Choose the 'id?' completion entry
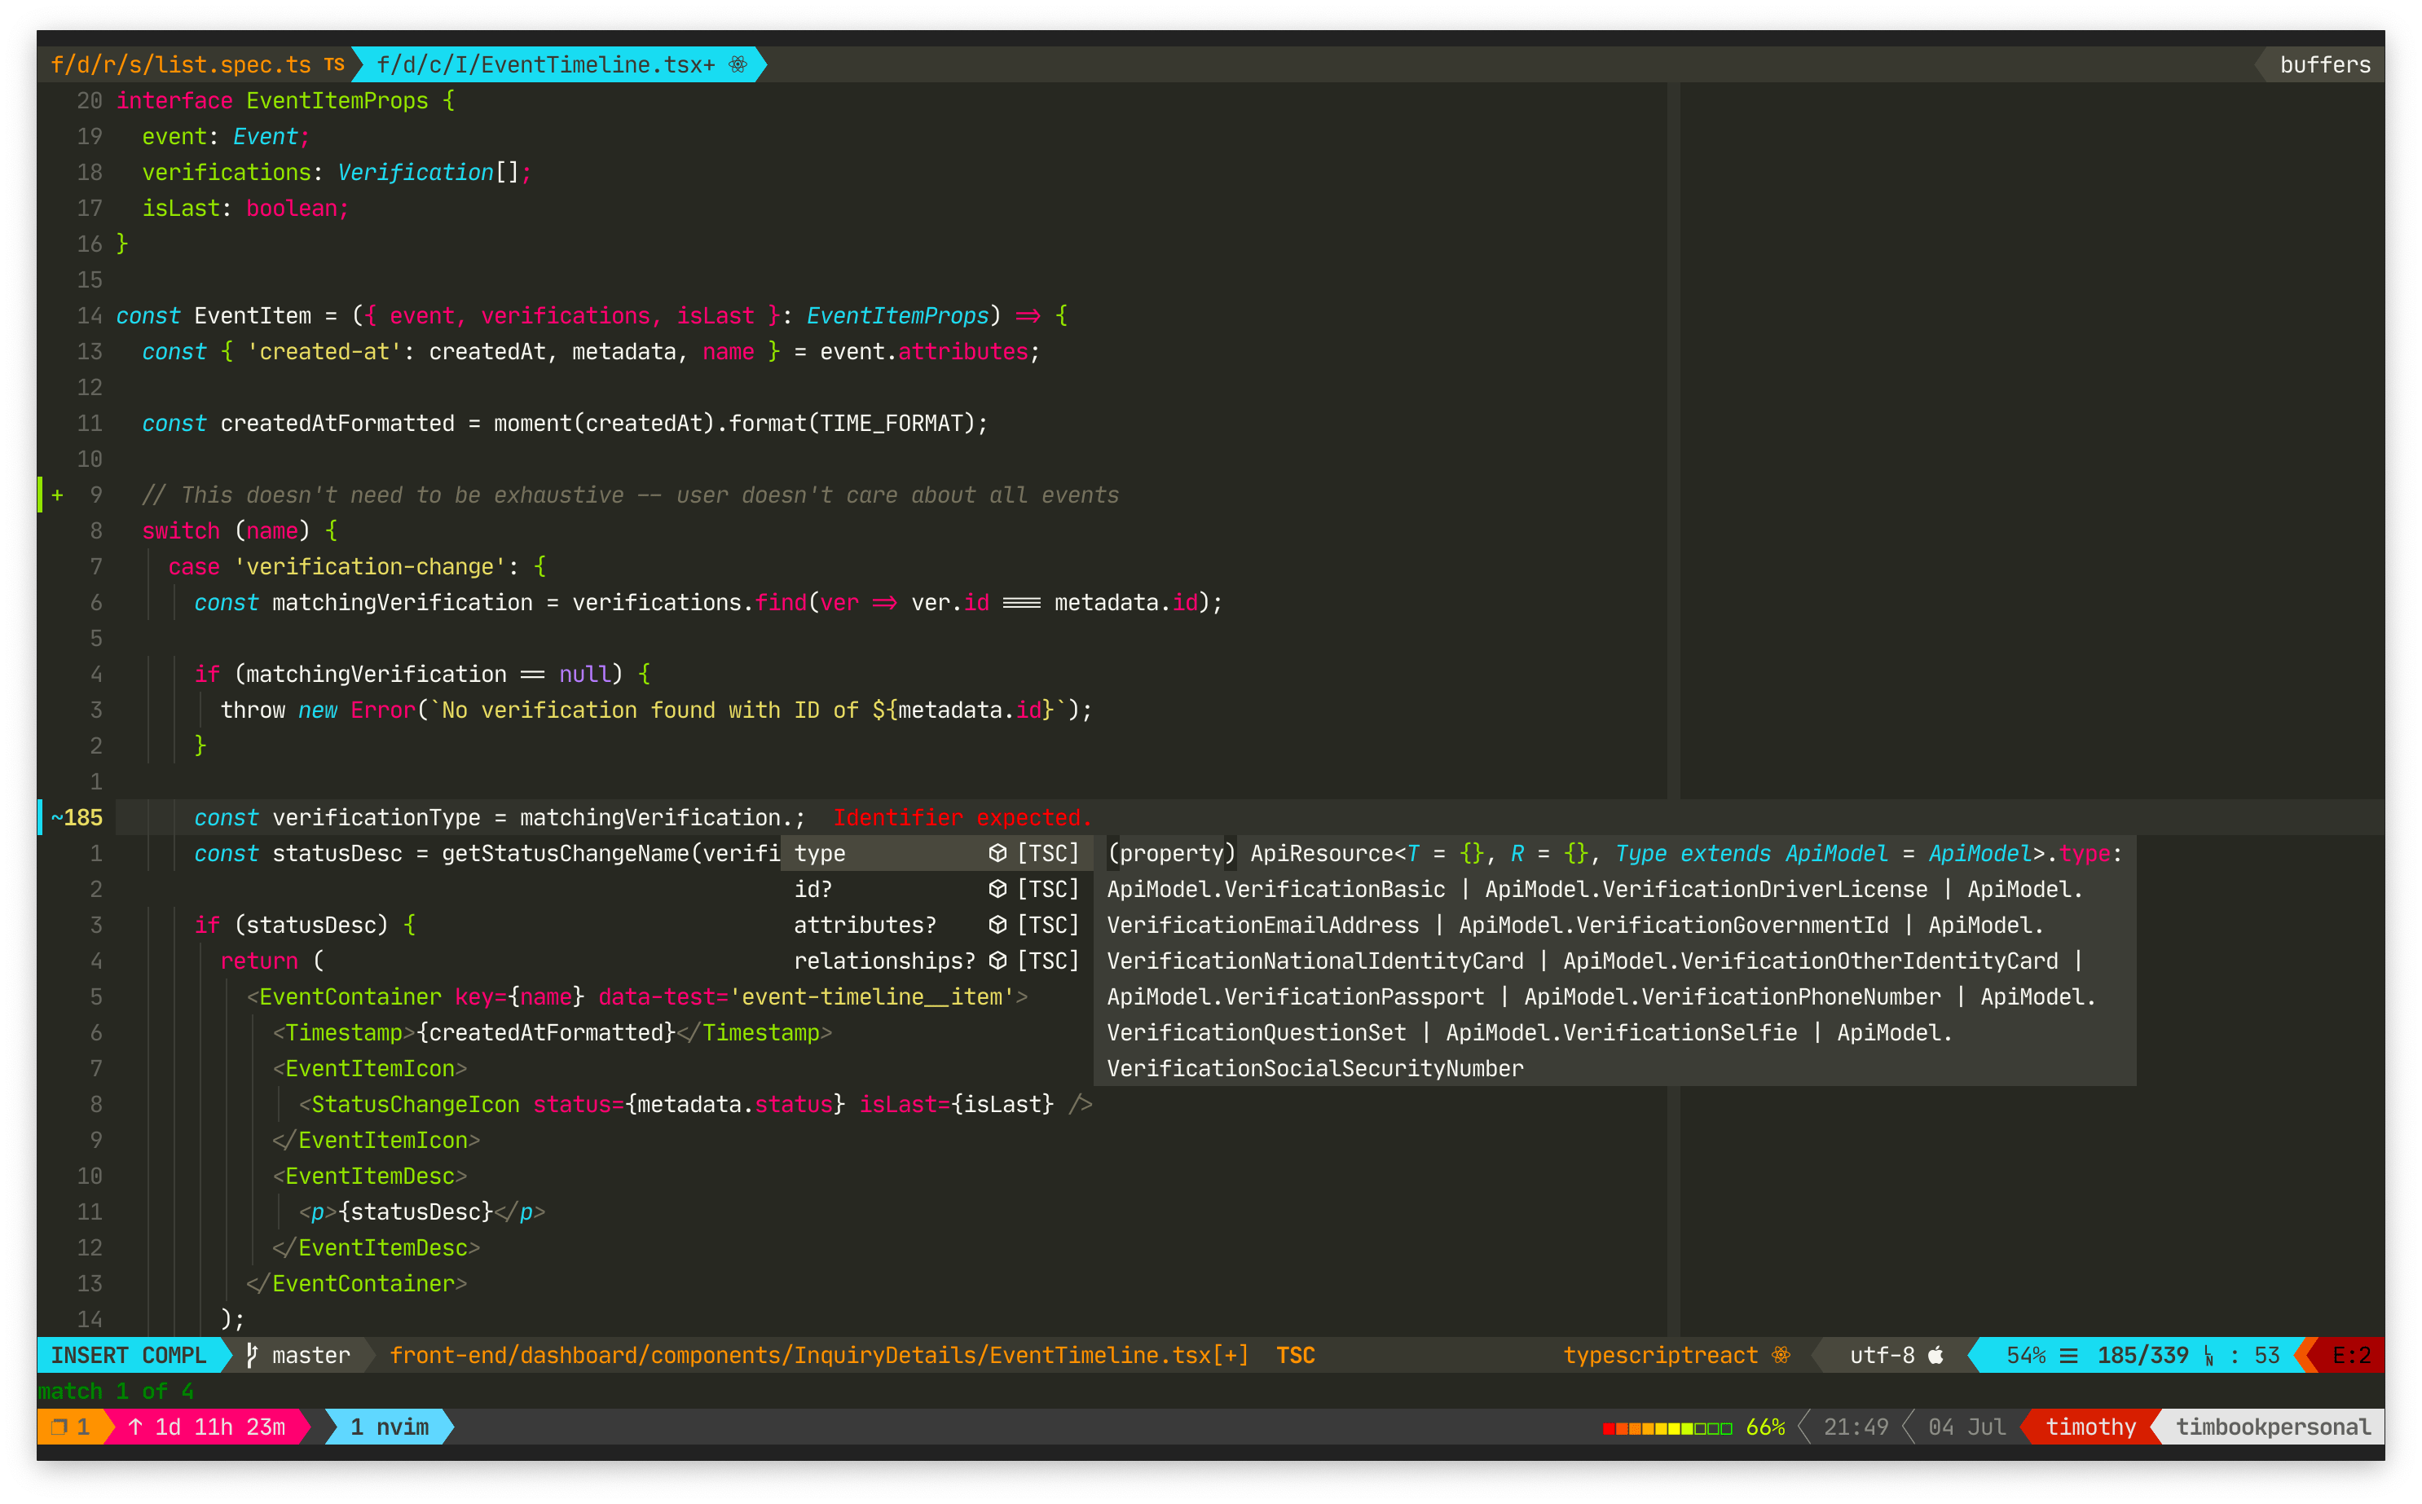Image resolution: width=2422 pixels, height=1504 pixels. [936, 888]
